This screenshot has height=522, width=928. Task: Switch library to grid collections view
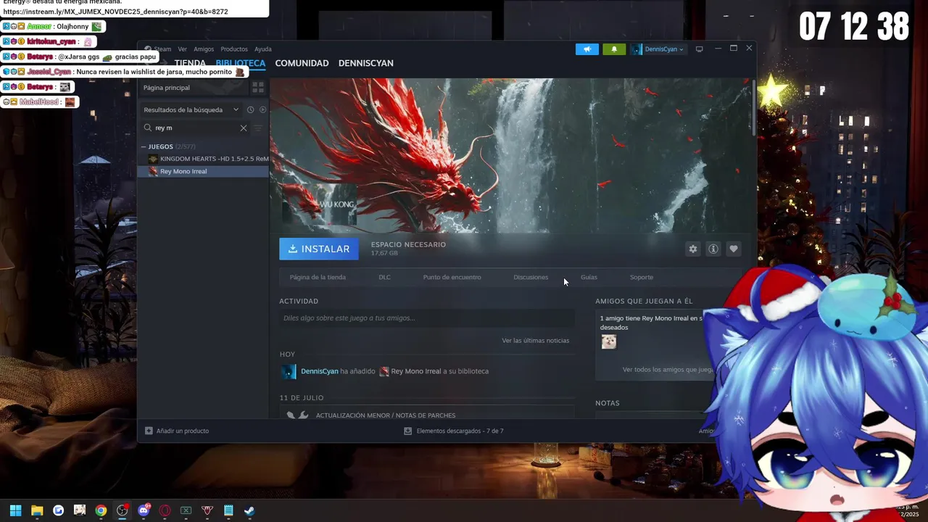tap(257, 88)
